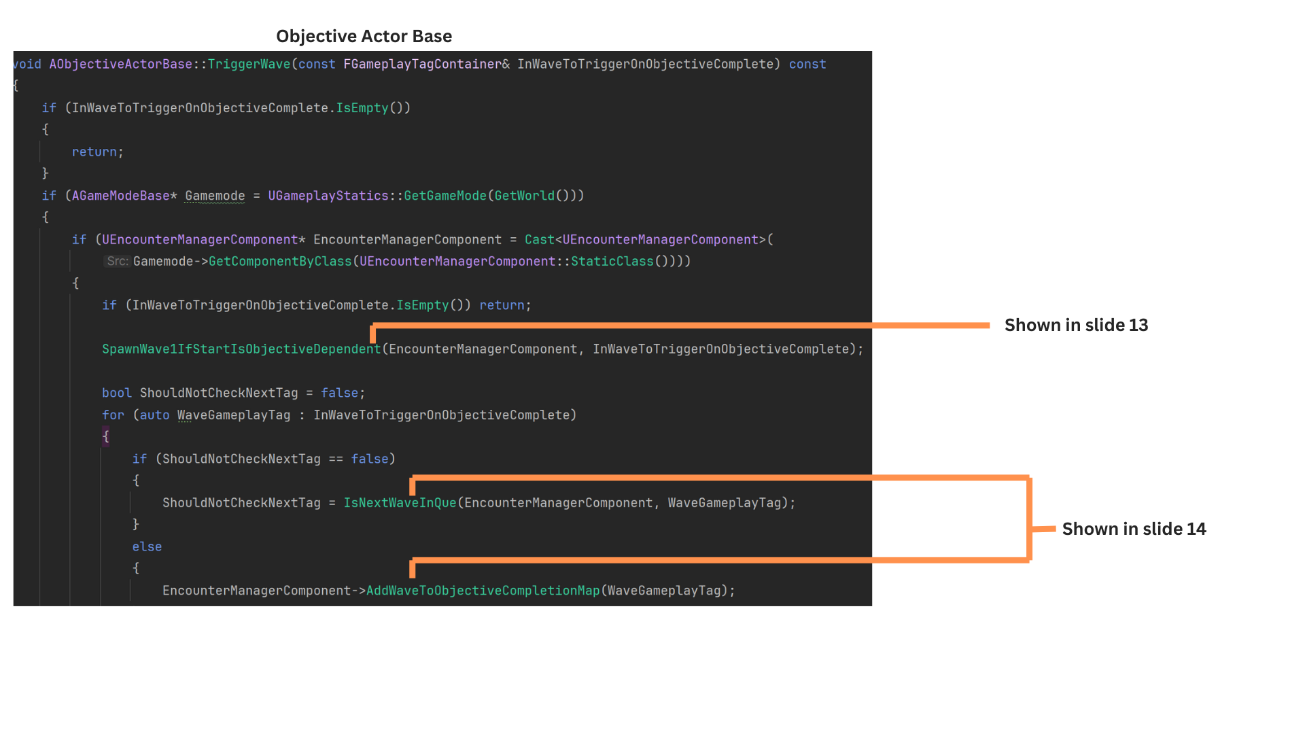The image size is (1305, 734).
Task: Click the 'Shown in slide 14' label
Action: click(1134, 529)
